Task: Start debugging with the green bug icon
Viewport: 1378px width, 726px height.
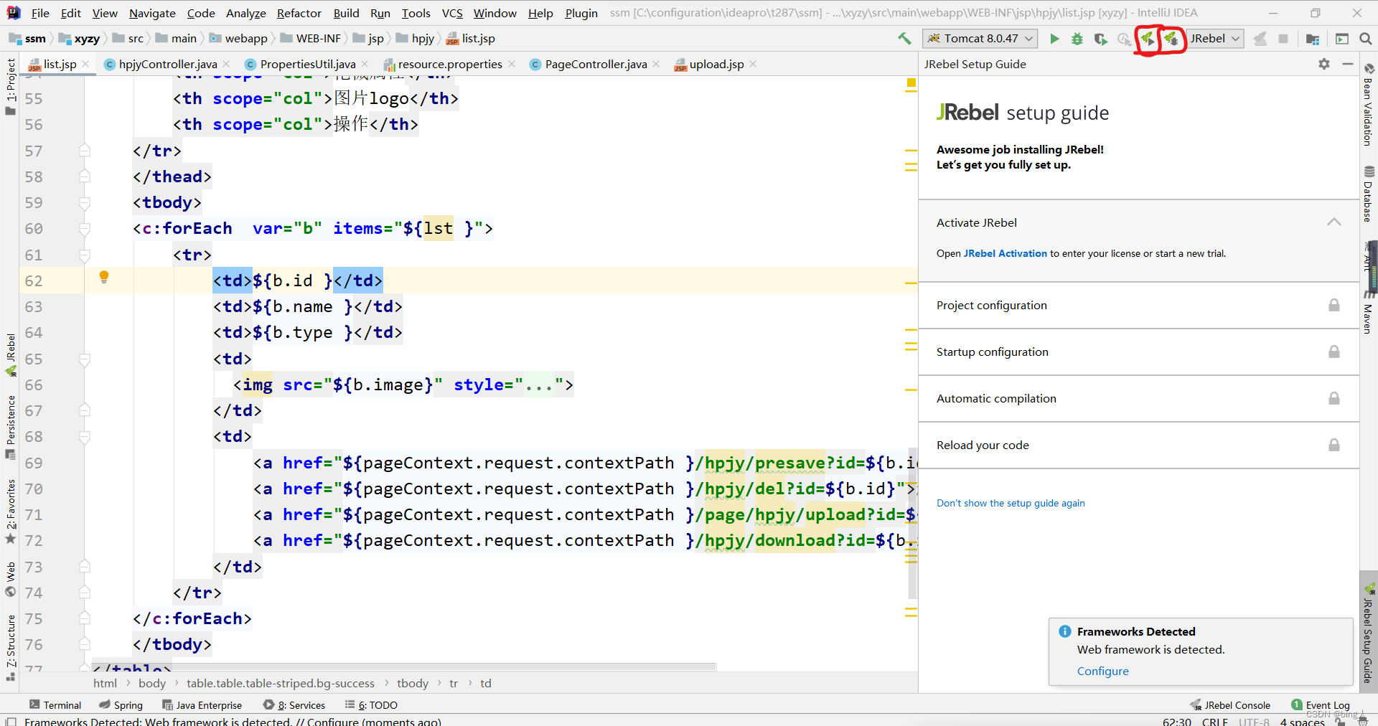Action: [1077, 39]
